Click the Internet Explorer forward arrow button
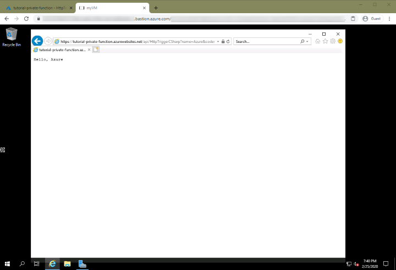 pos(48,41)
